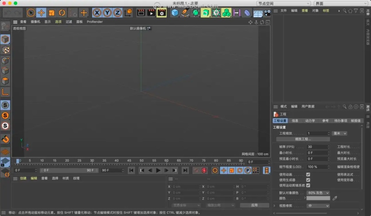371x216 pixels.
Task: Open the 标签 menu in object manager
Action: click(x=326, y=11)
